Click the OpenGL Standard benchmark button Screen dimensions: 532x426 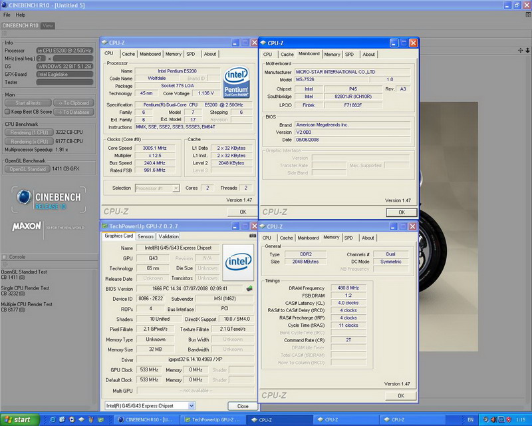[28, 169]
